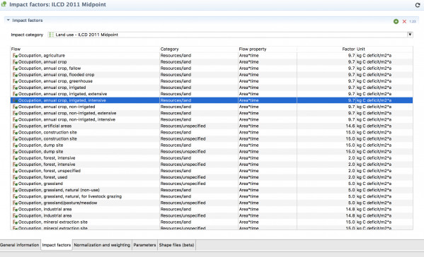Open the Parameters tab
Viewport: 424px width, 257px height.
(144, 245)
